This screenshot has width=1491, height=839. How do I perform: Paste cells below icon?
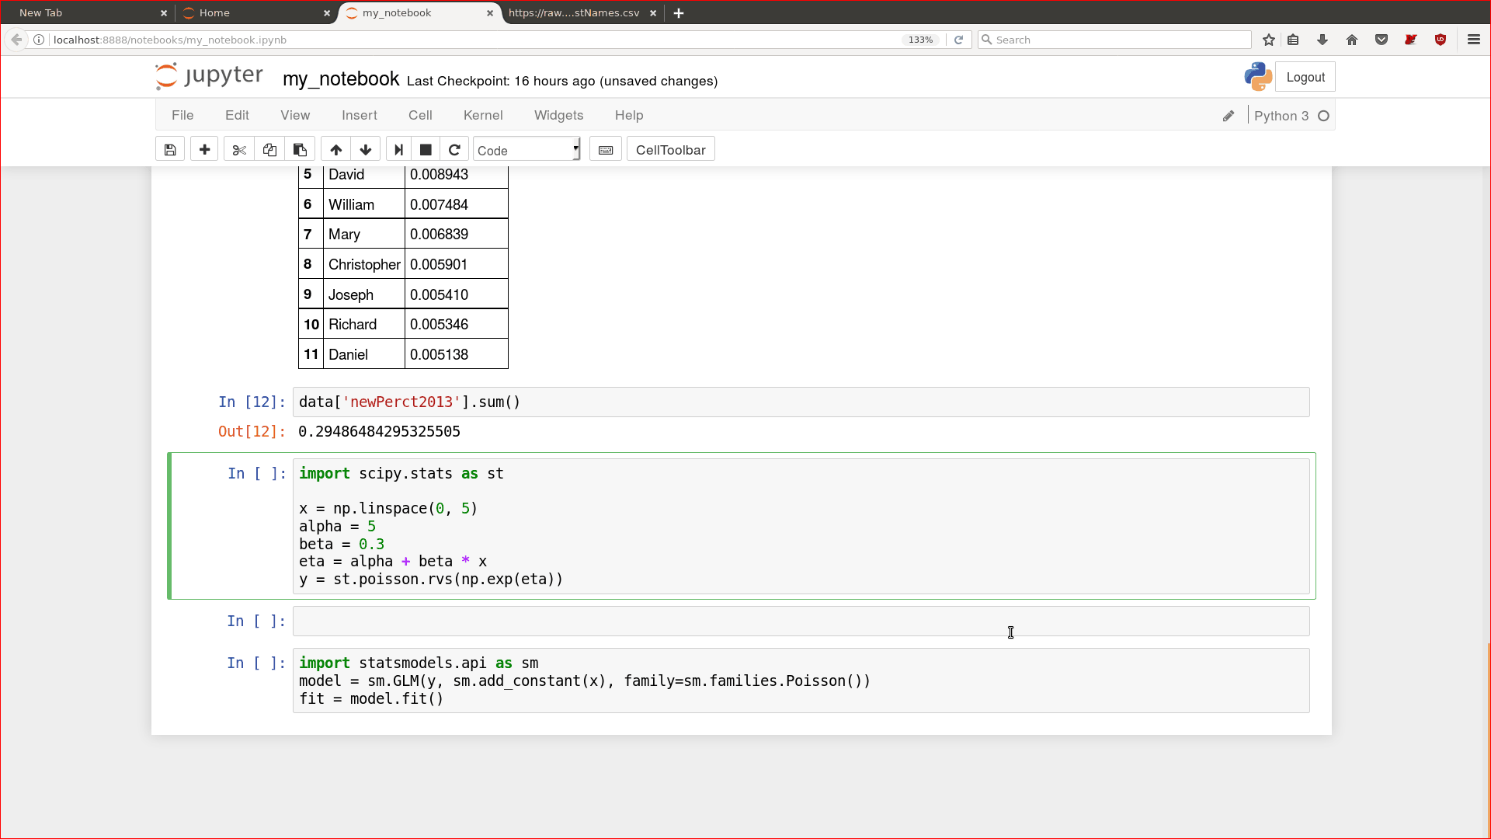pyautogui.click(x=300, y=150)
